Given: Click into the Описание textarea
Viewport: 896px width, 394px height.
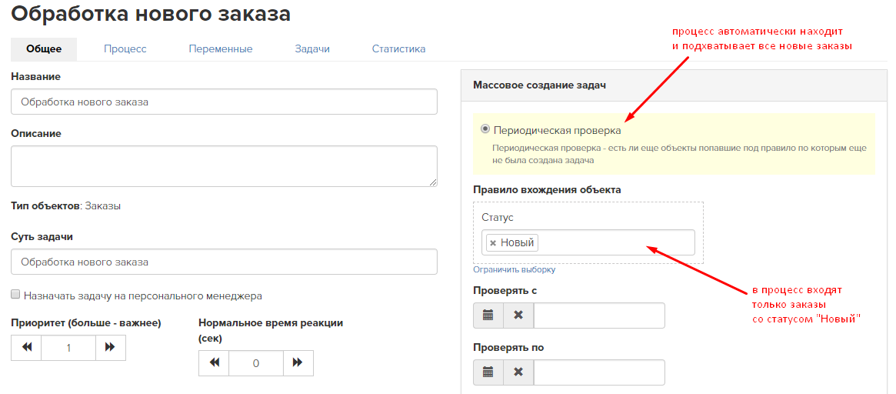Looking at the screenshot, I should point(224,166).
